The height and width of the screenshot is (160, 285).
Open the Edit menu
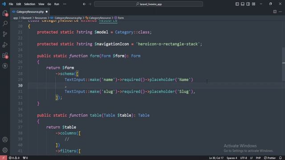pyautogui.click(x=19, y=4)
